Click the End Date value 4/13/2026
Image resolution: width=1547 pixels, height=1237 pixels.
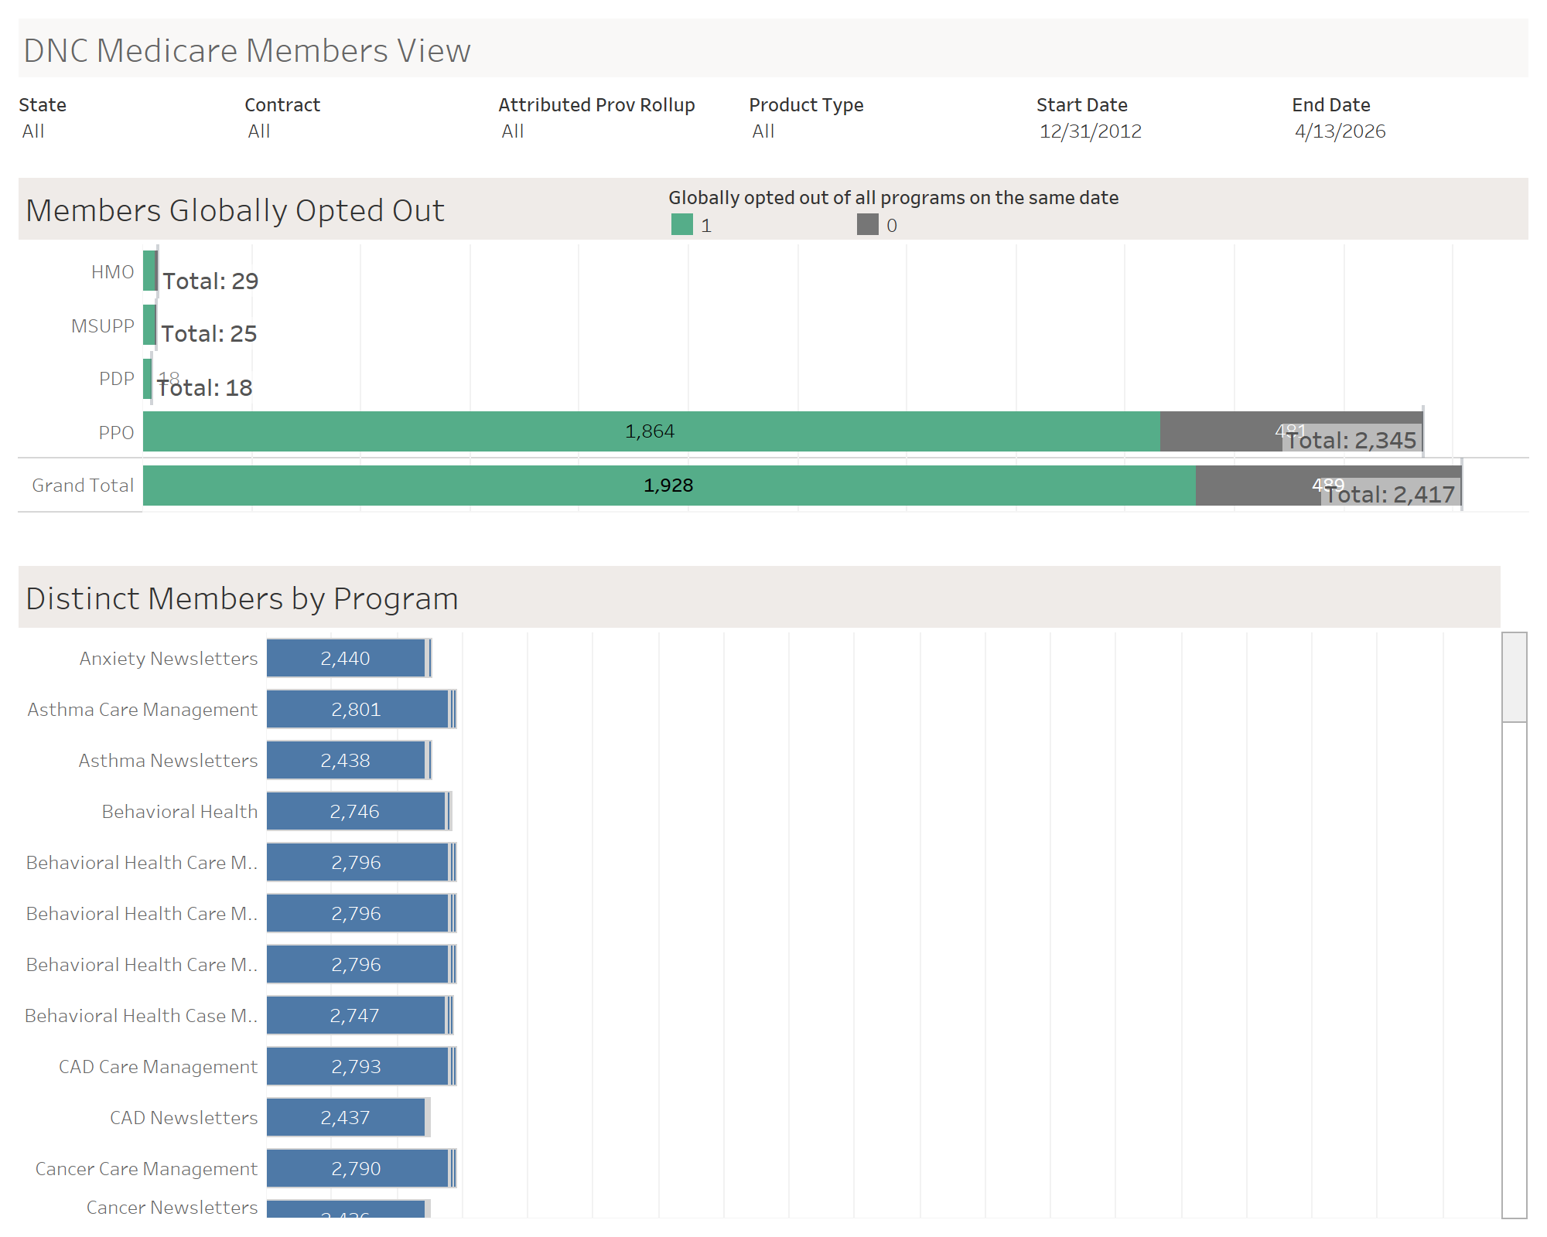pyautogui.click(x=1340, y=131)
